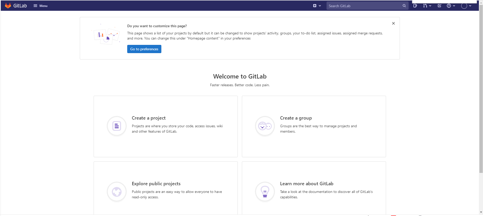This screenshot has width=483, height=216.
Task: Click 'Projects are where you store' description
Action: pos(177,129)
